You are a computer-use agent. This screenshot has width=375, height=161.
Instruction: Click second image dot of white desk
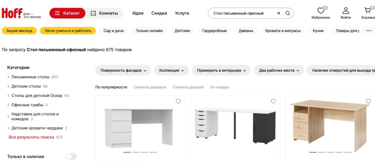point(136,152)
